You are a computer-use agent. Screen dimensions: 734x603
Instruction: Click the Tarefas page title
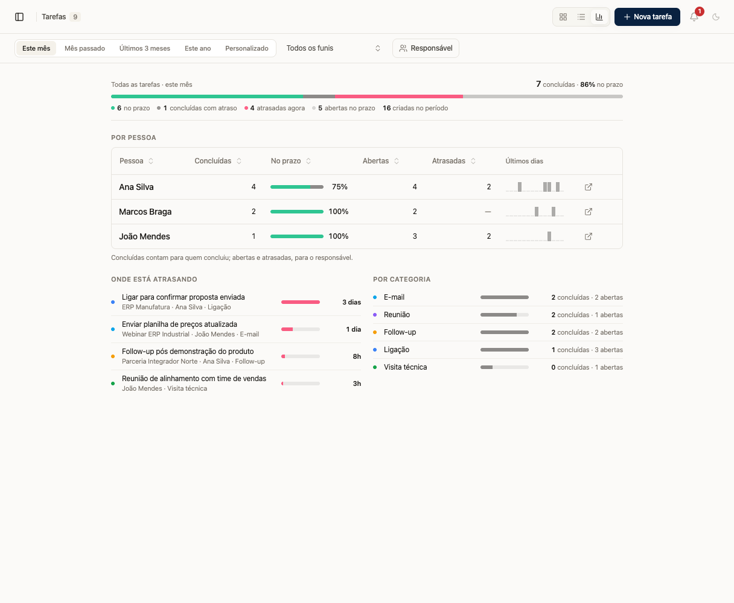coord(54,17)
